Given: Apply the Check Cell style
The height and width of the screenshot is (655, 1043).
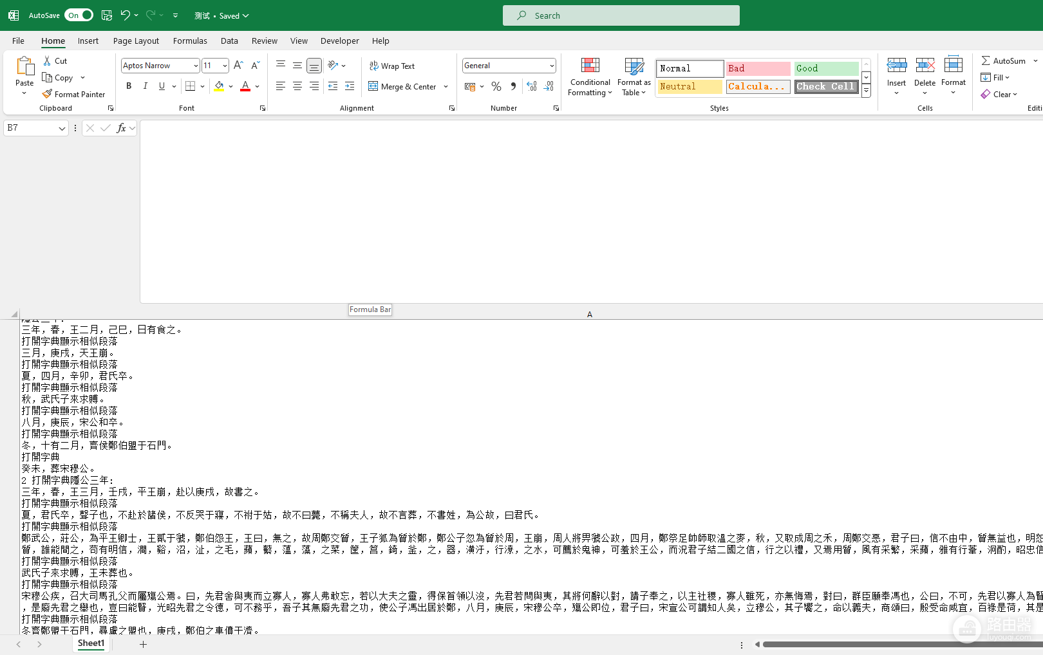Looking at the screenshot, I should coord(827,86).
